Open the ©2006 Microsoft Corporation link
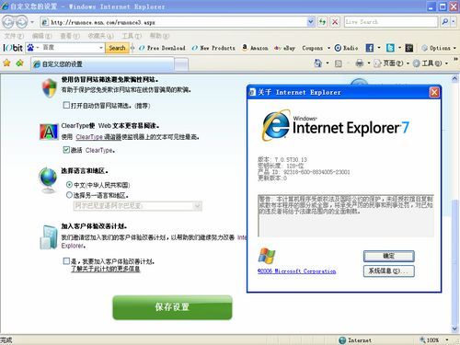Screen dimensions: 460x345 (296, 271)
